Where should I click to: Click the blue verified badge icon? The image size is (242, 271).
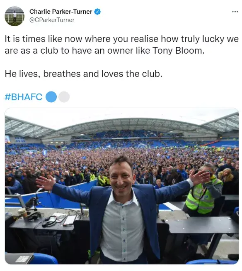coord(97,12)
